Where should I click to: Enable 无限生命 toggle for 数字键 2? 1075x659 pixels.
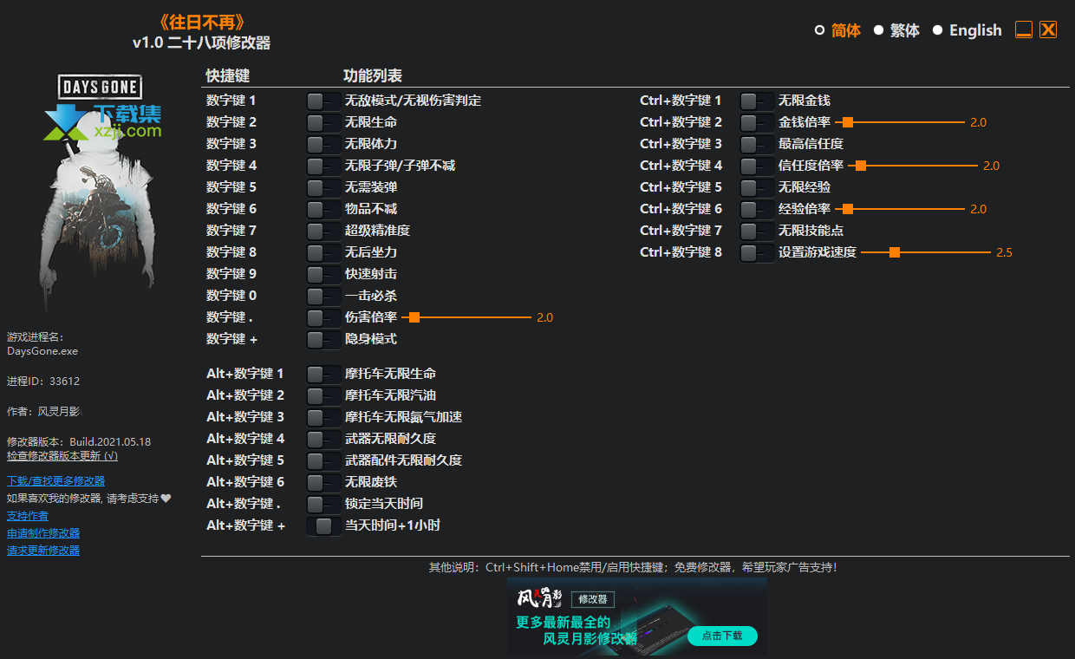[324, 122]
